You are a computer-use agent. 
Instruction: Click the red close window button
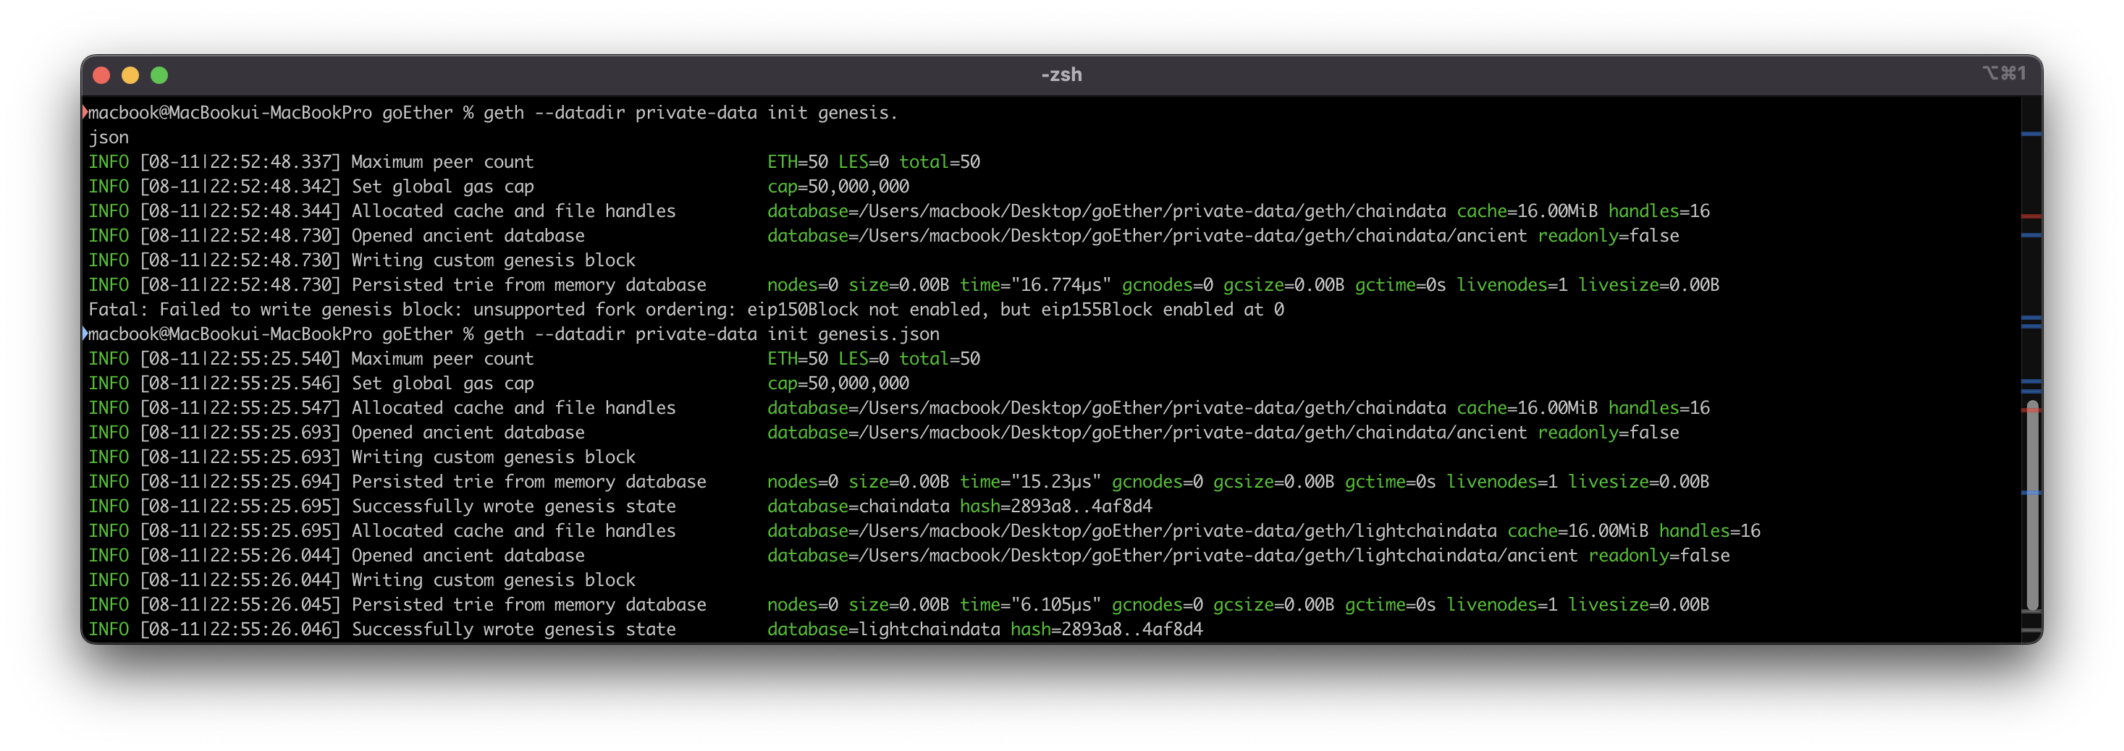(101, 75)
